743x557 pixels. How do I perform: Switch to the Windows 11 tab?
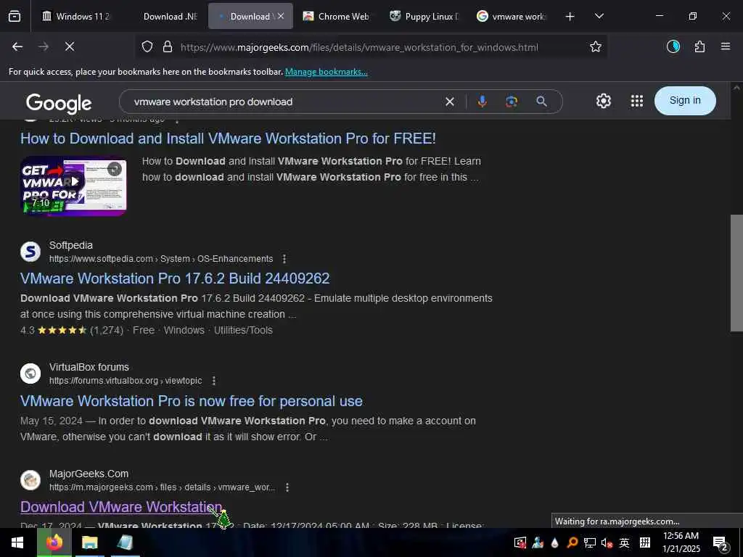point(76,16)
